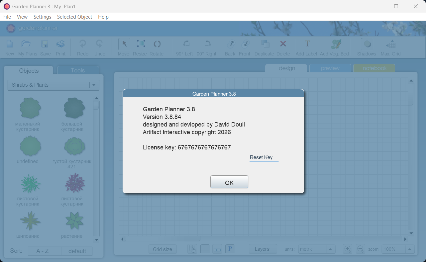The image size is (426, 262).
Task: Click the Redo arrow icon
Action: coord(82,44)
